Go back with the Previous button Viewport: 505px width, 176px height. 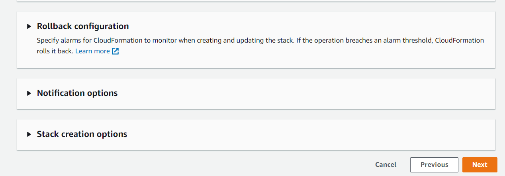[x=434, y=164]
